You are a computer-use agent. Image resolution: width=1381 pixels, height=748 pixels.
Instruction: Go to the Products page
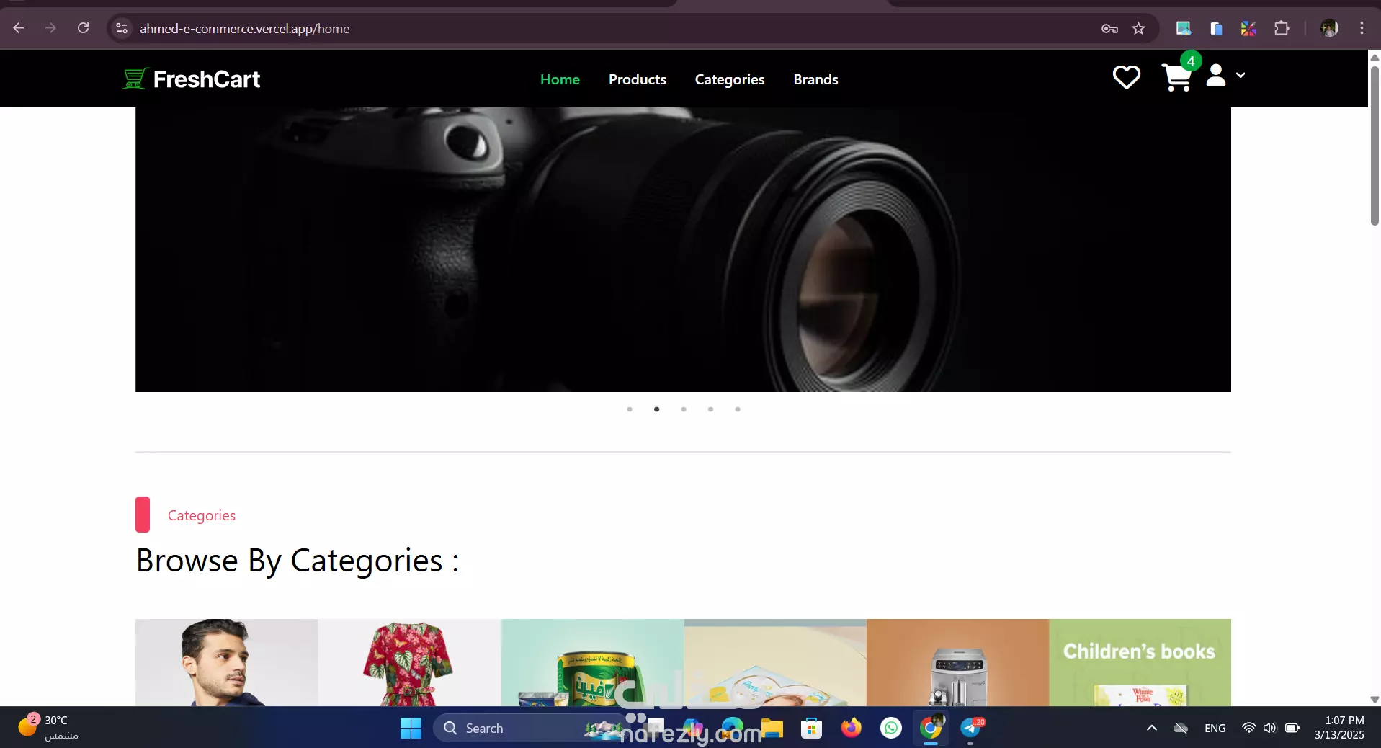click(x=638, y=79)
